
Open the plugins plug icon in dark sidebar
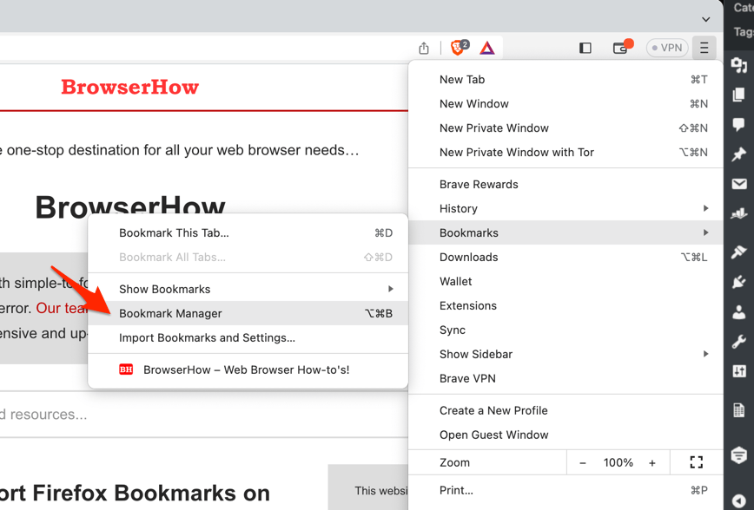[x=739, y=282]
